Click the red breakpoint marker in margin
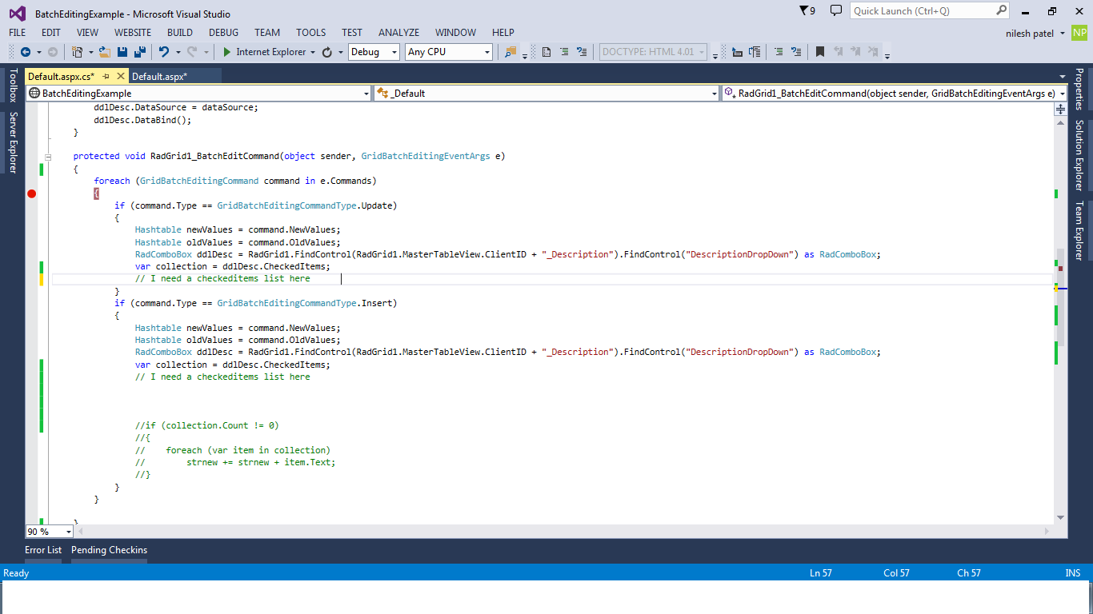The height and width of the screenshot is (614, 1093). click(x=32, y=193)
